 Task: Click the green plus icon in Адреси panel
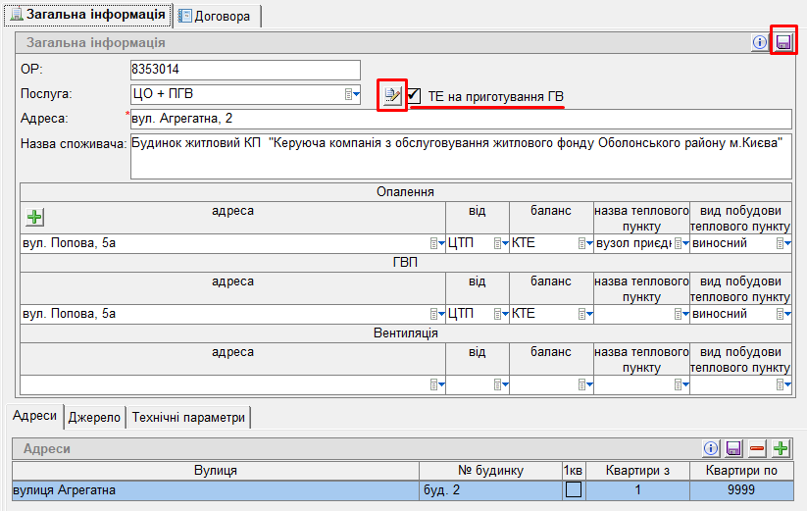(781, 448)
